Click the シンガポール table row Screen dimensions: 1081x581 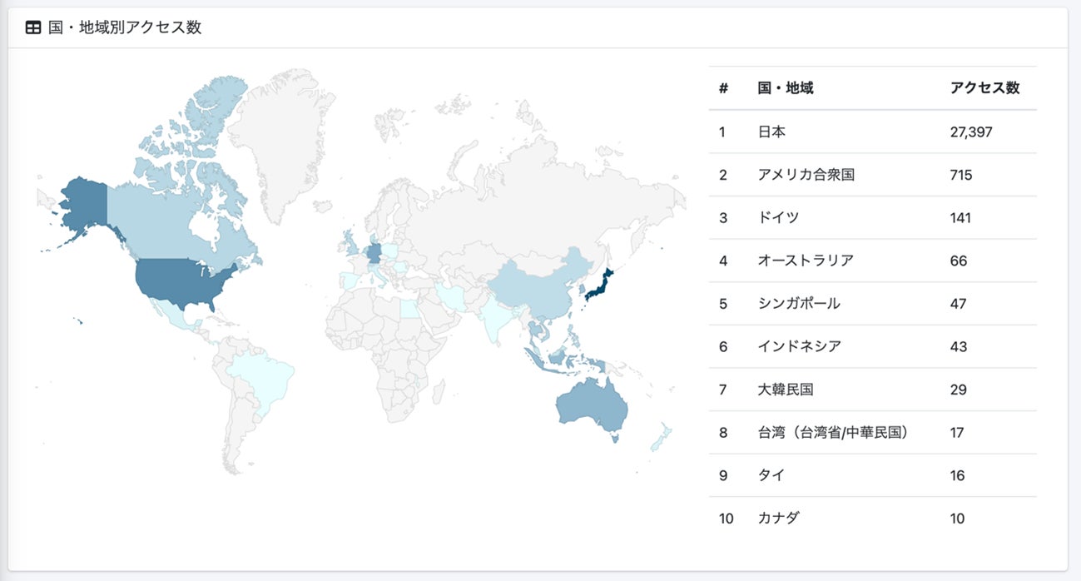click(x=872, y=304)
